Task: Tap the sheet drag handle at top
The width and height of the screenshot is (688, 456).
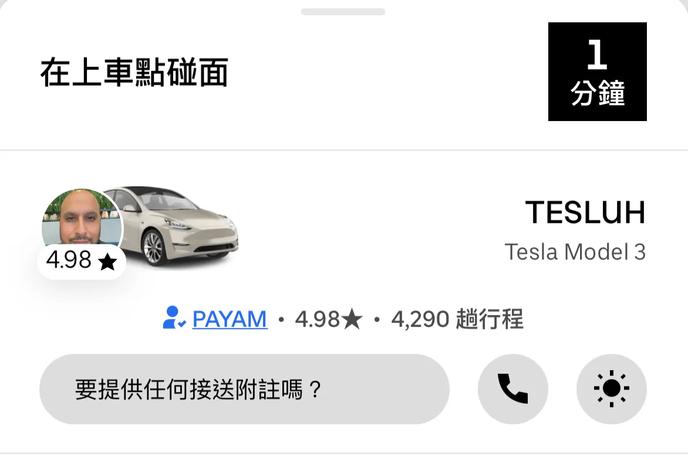Action: point(343,12)
